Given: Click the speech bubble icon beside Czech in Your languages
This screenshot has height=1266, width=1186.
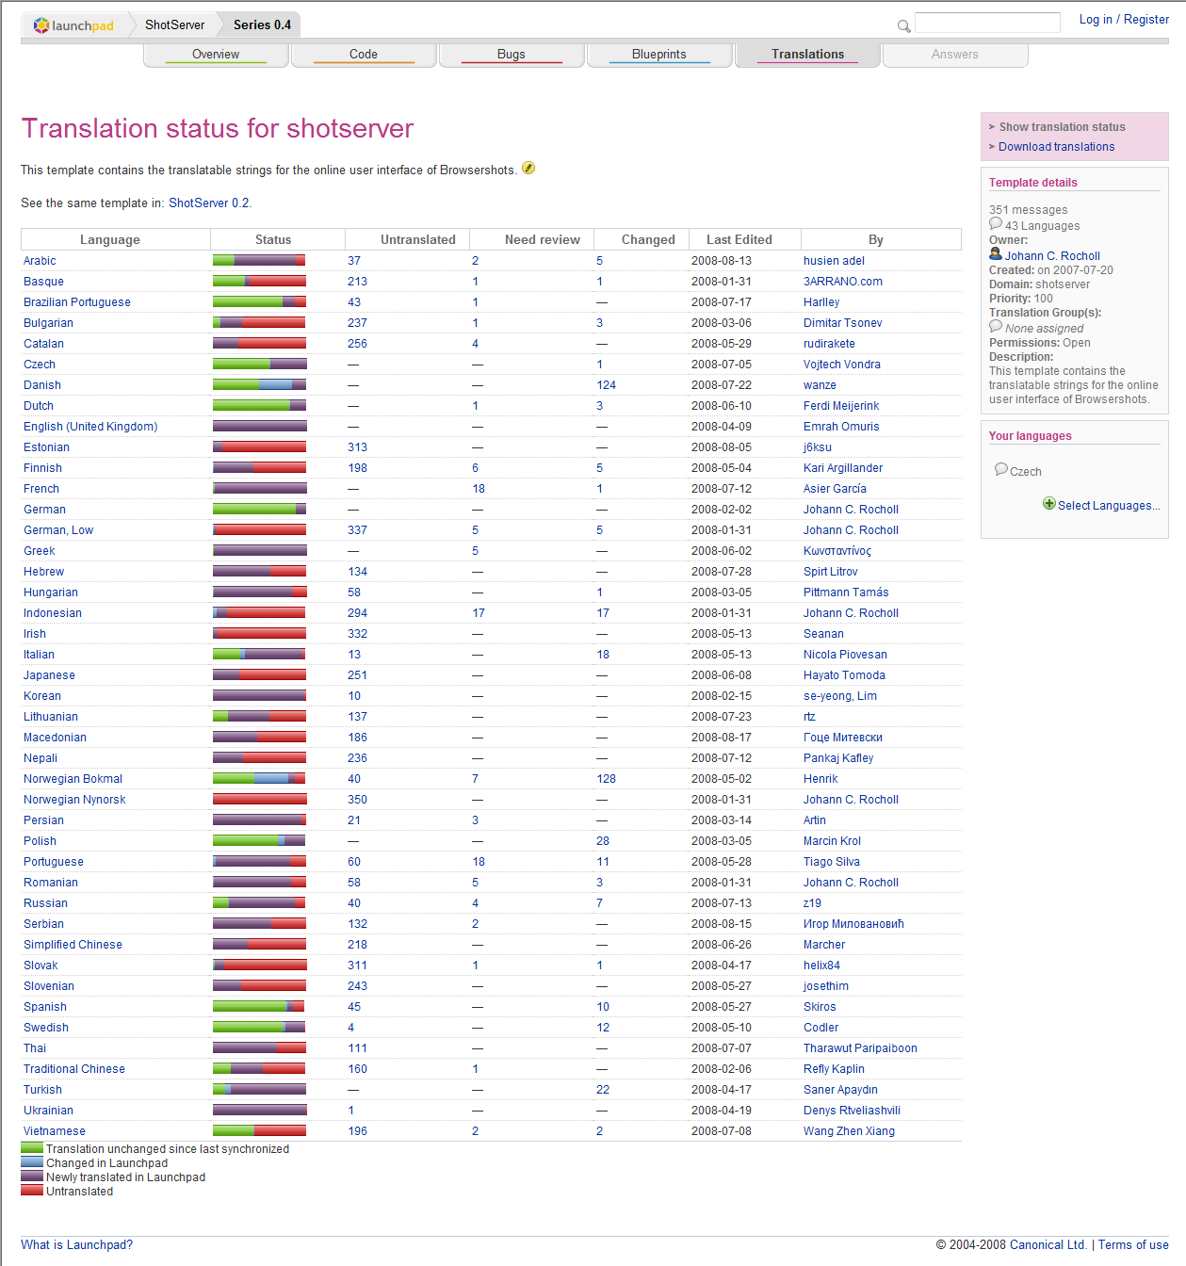Looking at the screenshot, I should pos(1001,470).
